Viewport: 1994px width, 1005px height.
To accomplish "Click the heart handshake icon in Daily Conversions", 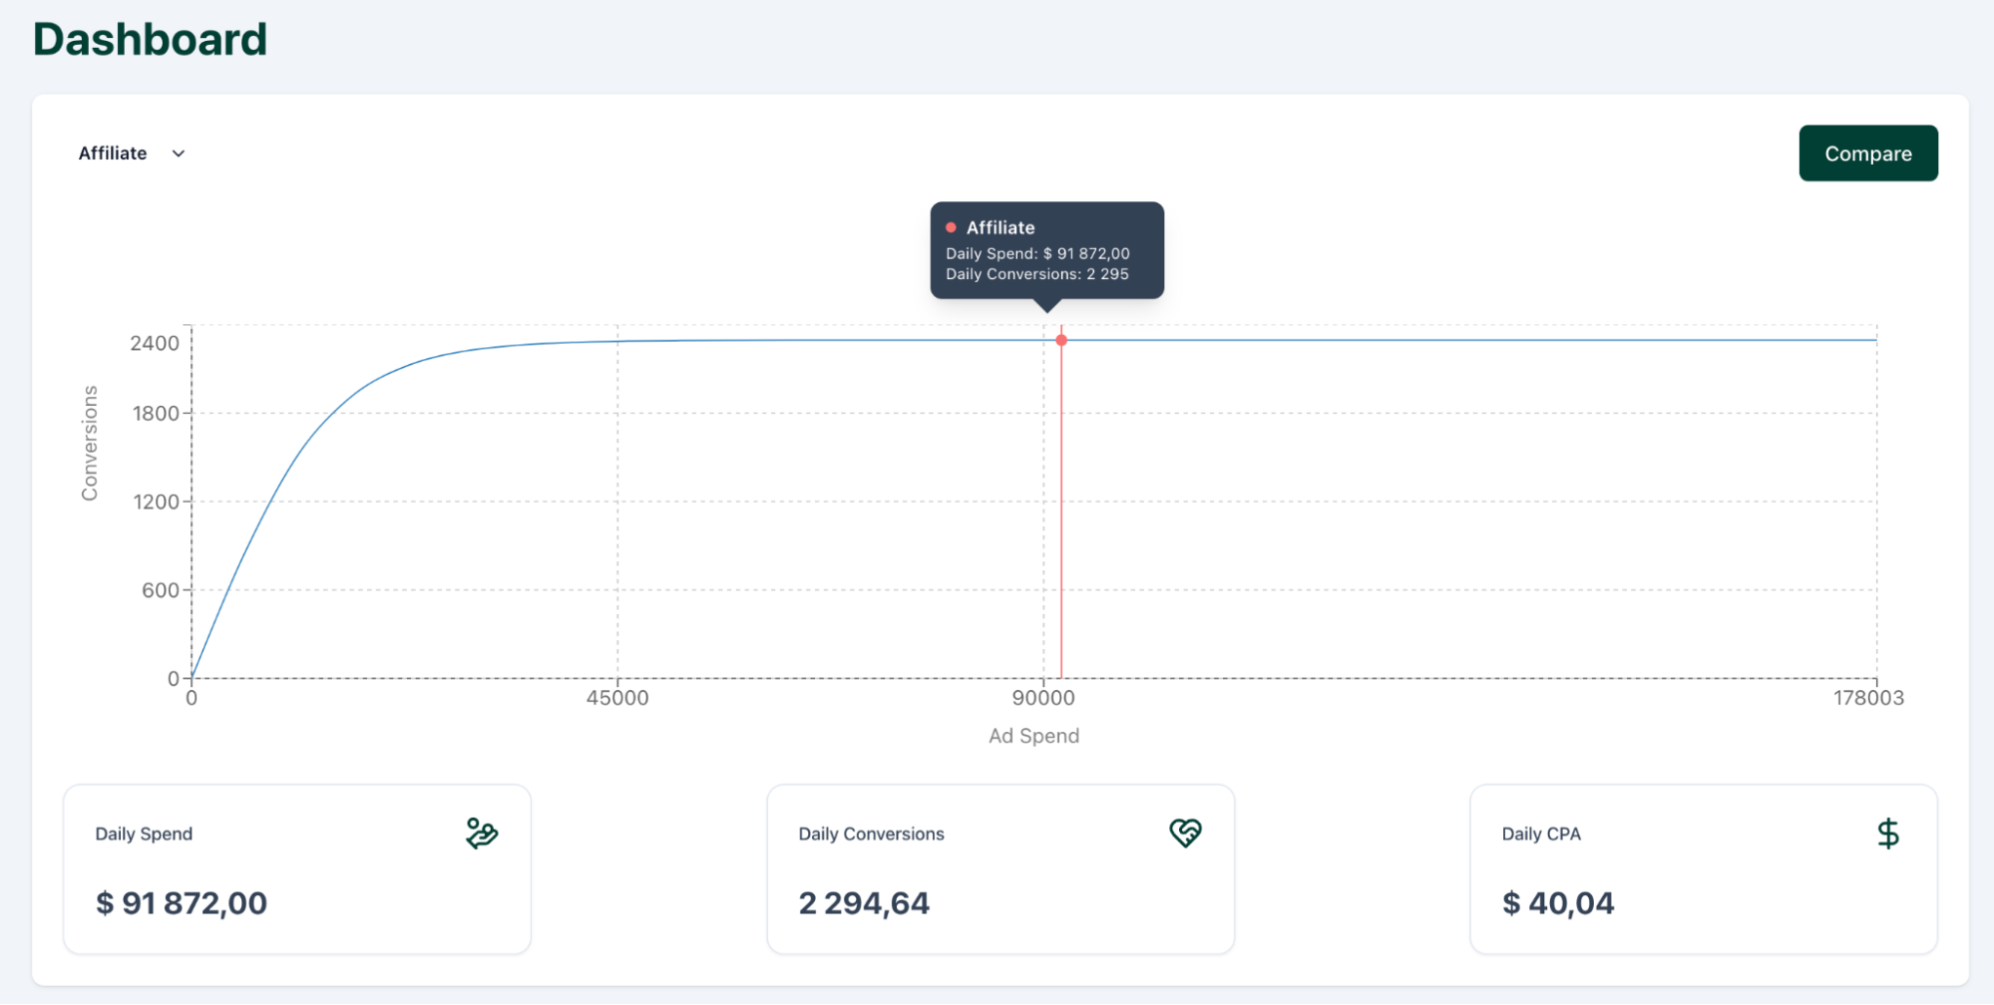I will coord(1185,833).
